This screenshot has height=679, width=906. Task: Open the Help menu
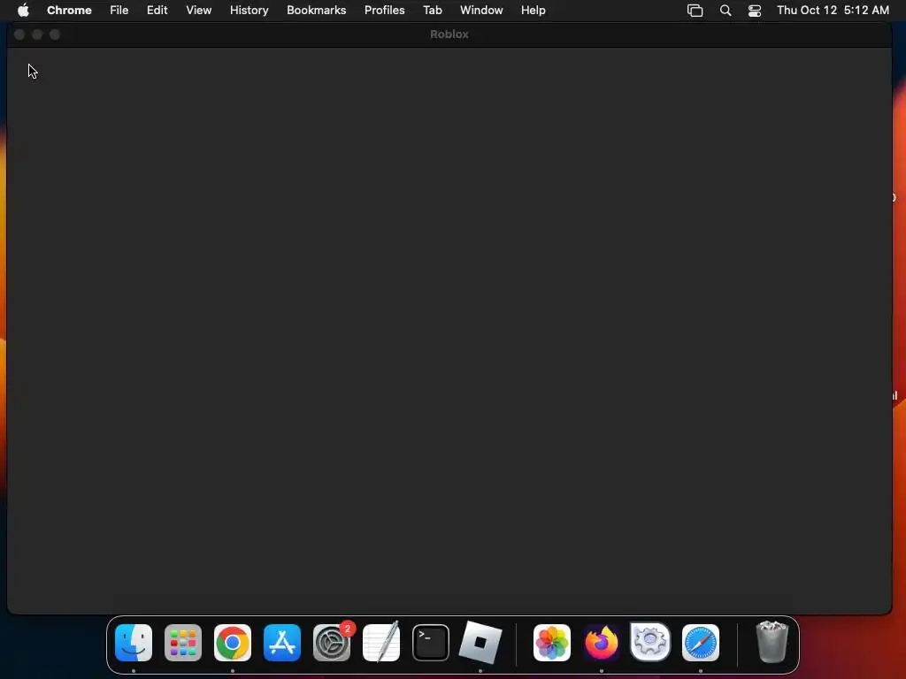tap(534, 11)
